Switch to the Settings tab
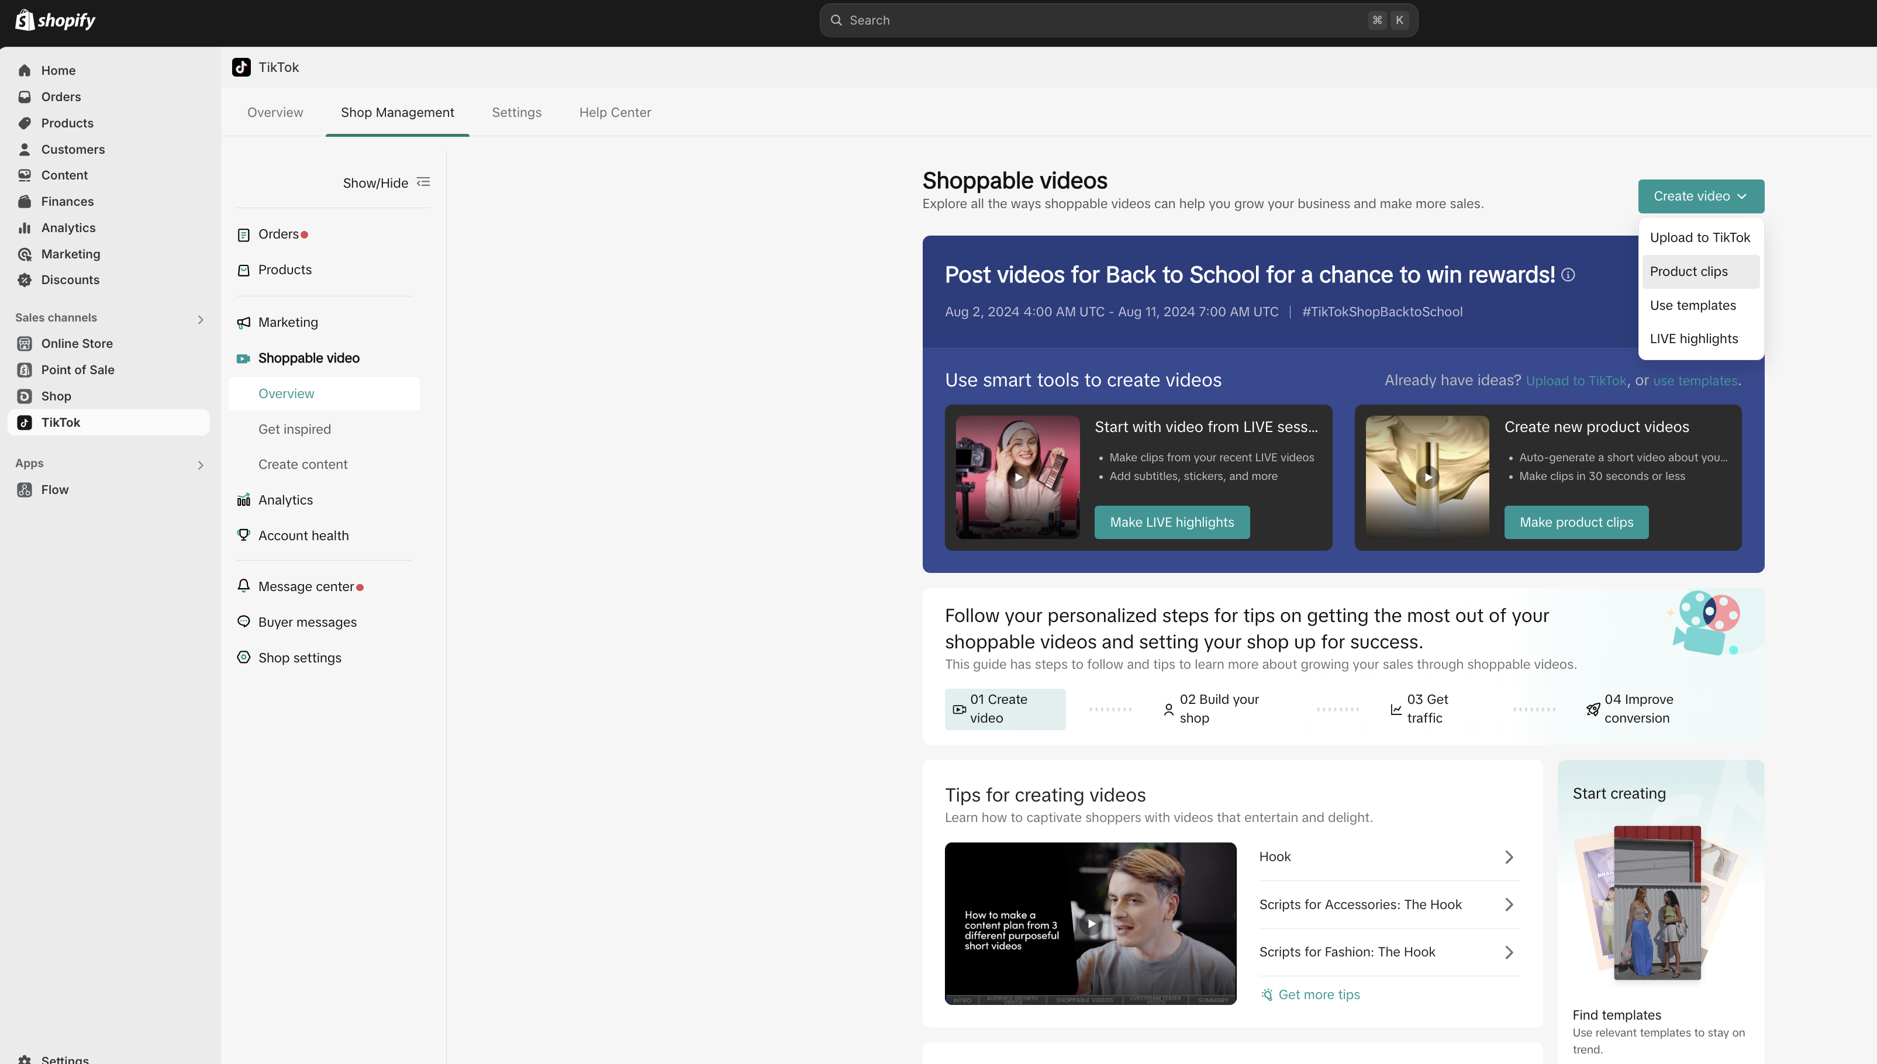The image size is (1877, 1064). click(516, 112)
